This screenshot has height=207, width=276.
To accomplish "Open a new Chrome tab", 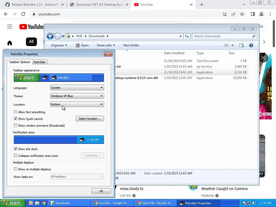I will pos(202,5).
